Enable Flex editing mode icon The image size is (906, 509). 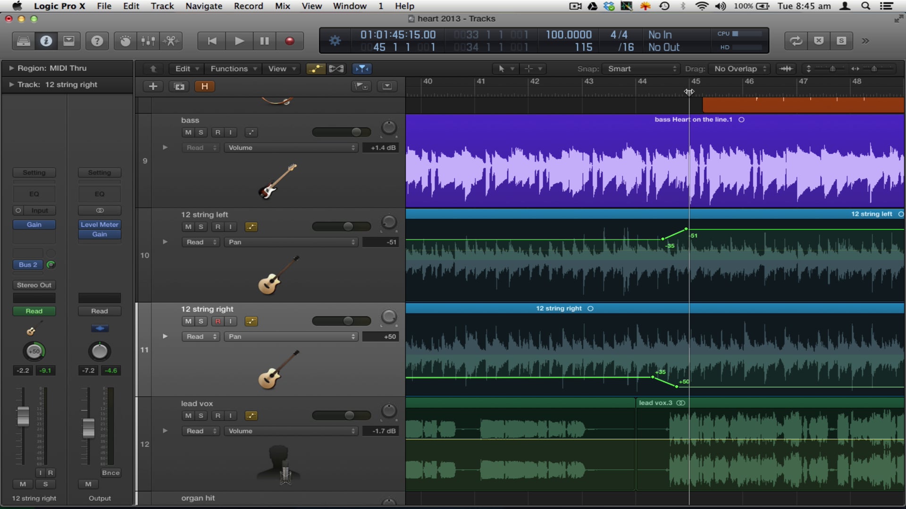pos(337,69)
